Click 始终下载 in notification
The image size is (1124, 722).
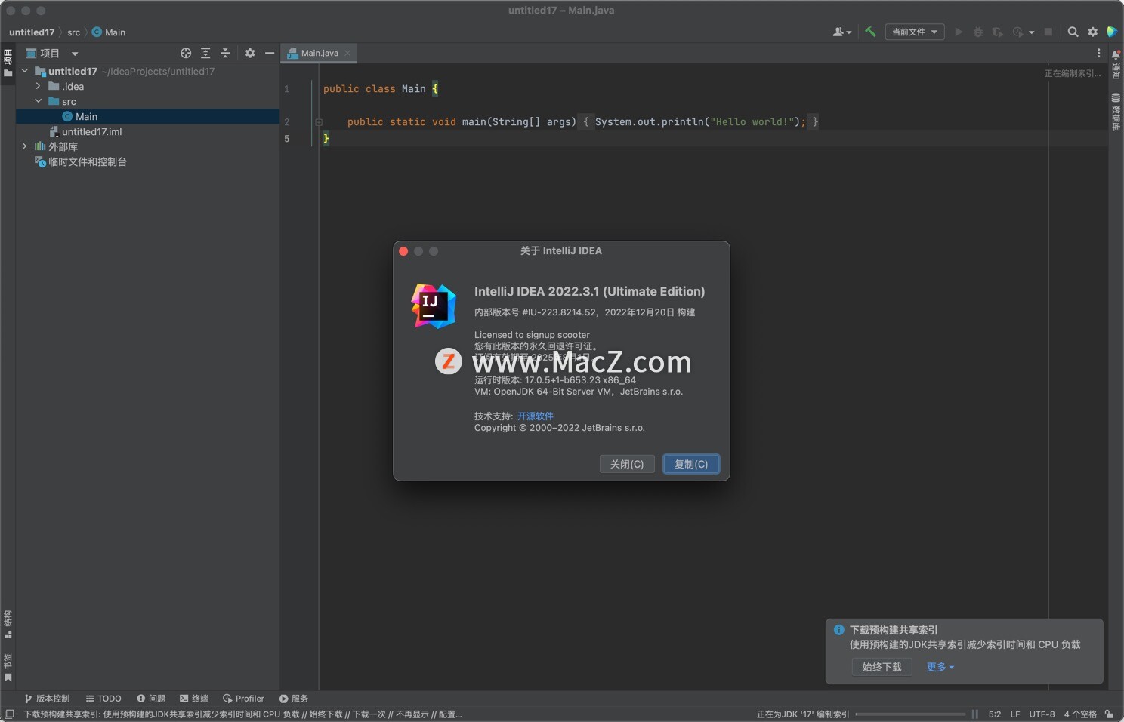(882, 667)
